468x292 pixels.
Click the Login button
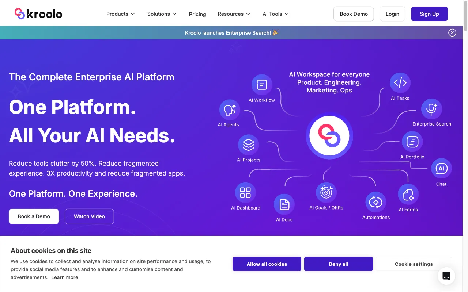point(392,14)
